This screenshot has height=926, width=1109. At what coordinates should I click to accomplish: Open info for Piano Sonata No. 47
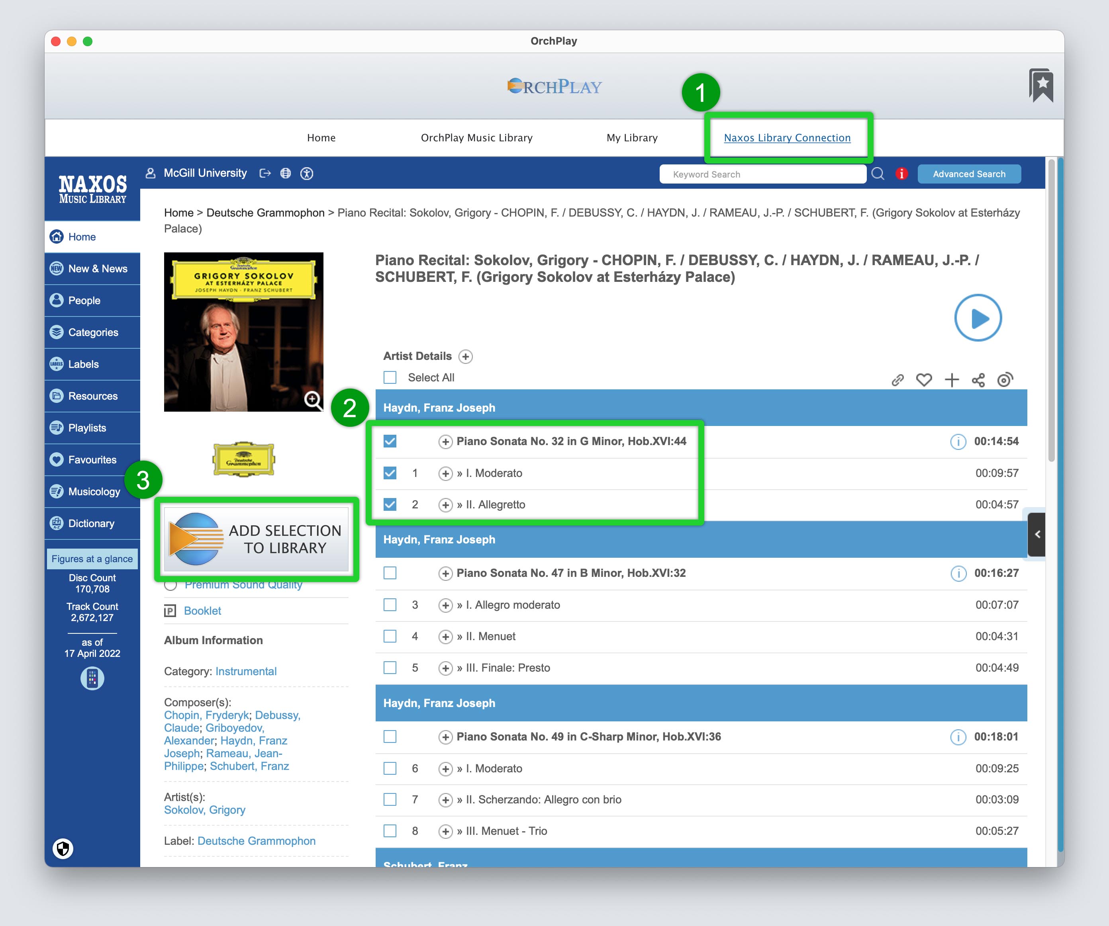tap(958, 573)
